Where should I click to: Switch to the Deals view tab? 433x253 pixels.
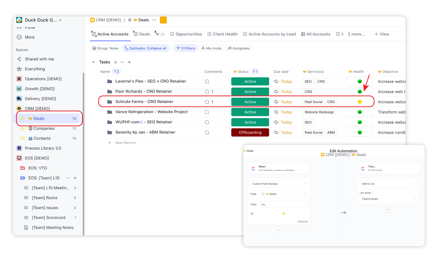141,34
